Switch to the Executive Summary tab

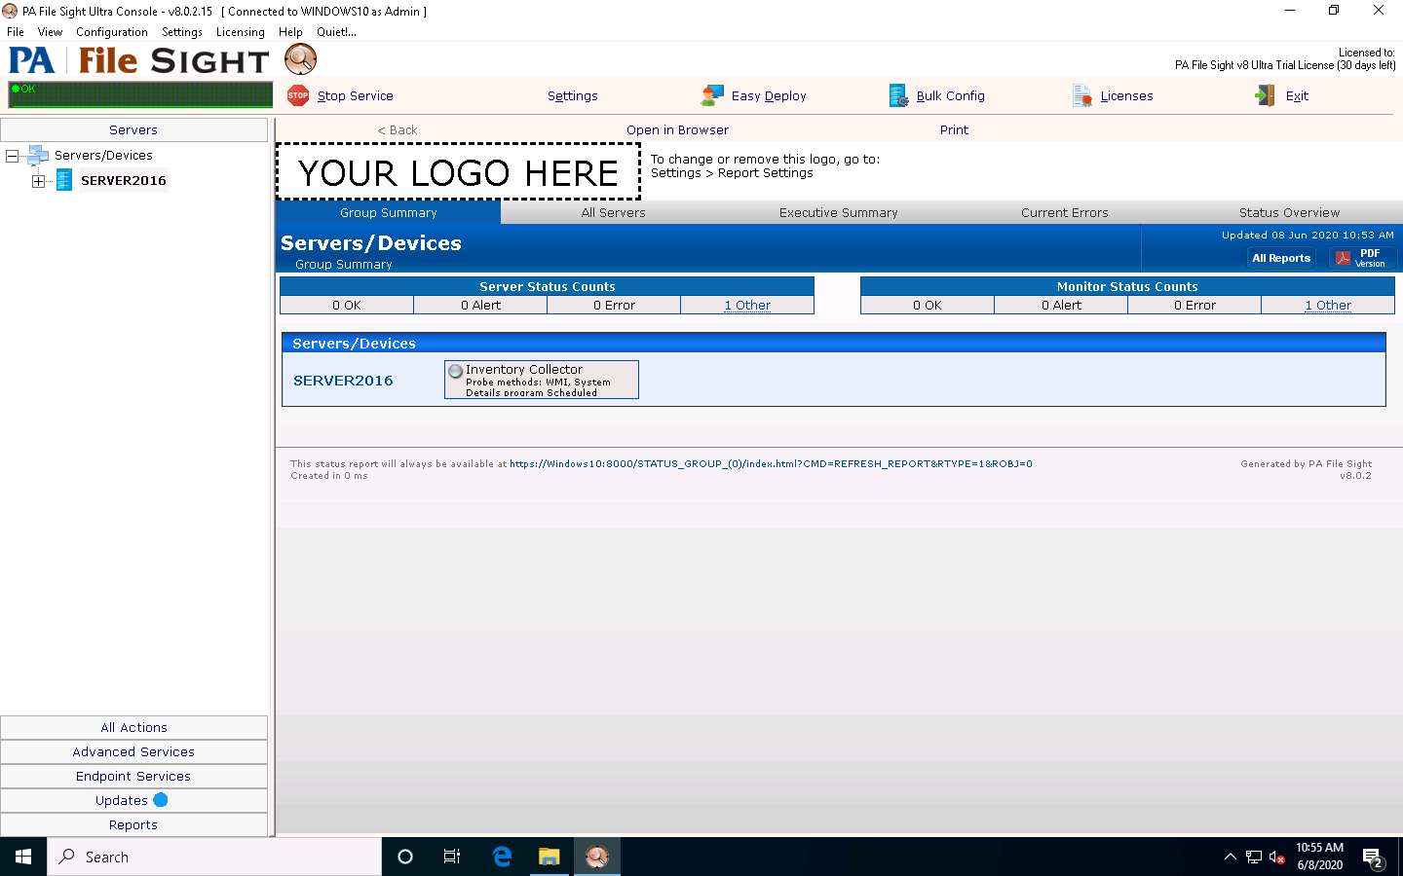point(838,212)
